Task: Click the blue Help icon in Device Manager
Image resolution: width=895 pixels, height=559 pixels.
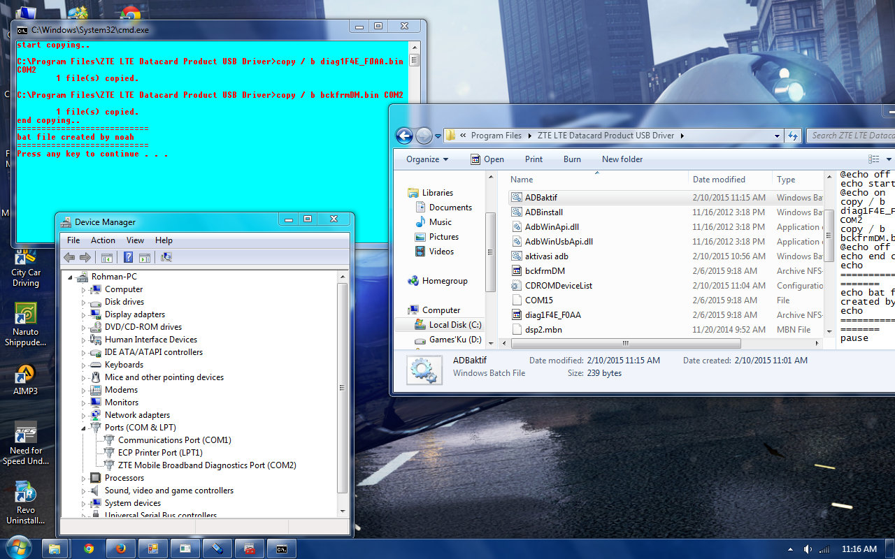Action: click(x=128, y=257)
